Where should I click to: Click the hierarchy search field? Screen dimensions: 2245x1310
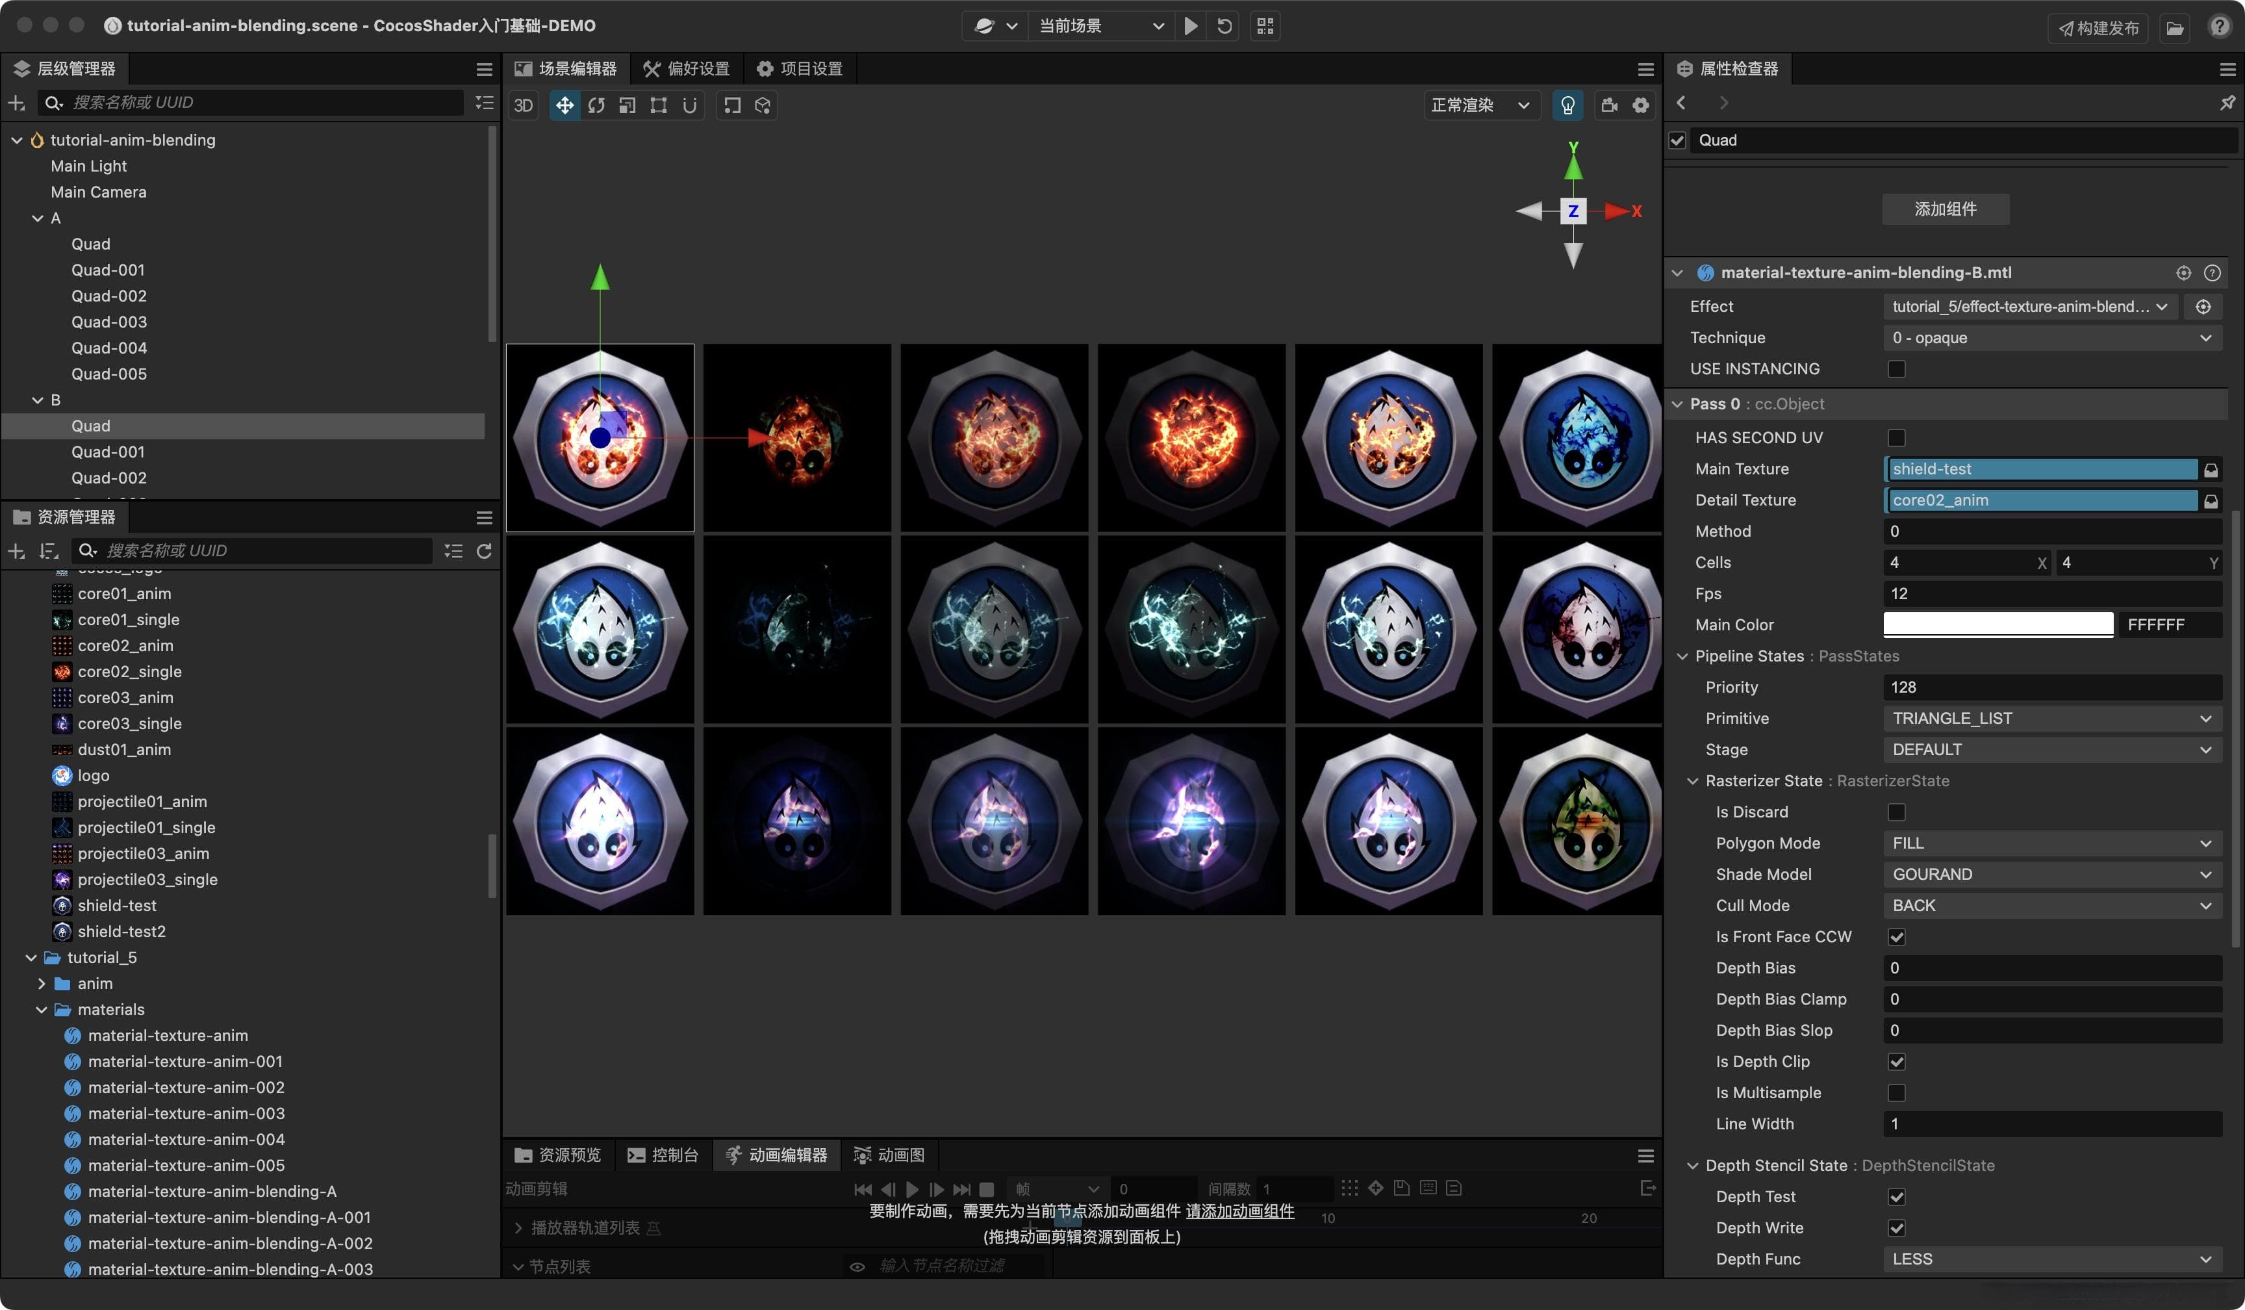(250, 103)
